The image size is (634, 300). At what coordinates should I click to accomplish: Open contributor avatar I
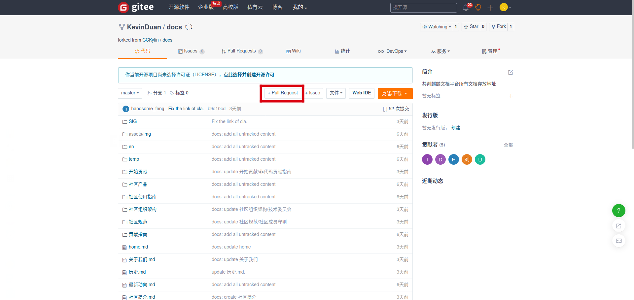tap(427, 160)
